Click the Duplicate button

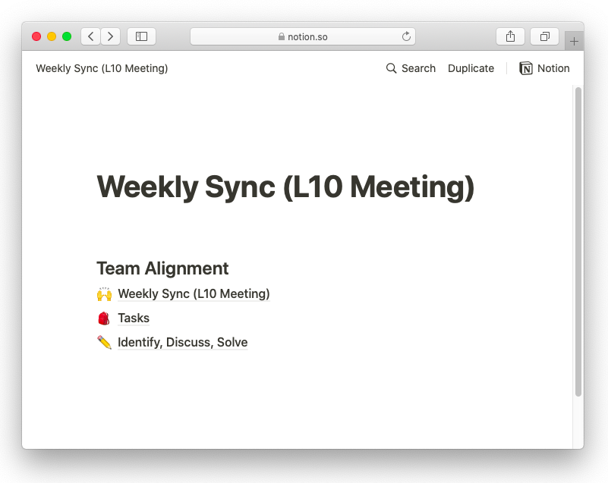coord(471,68)
